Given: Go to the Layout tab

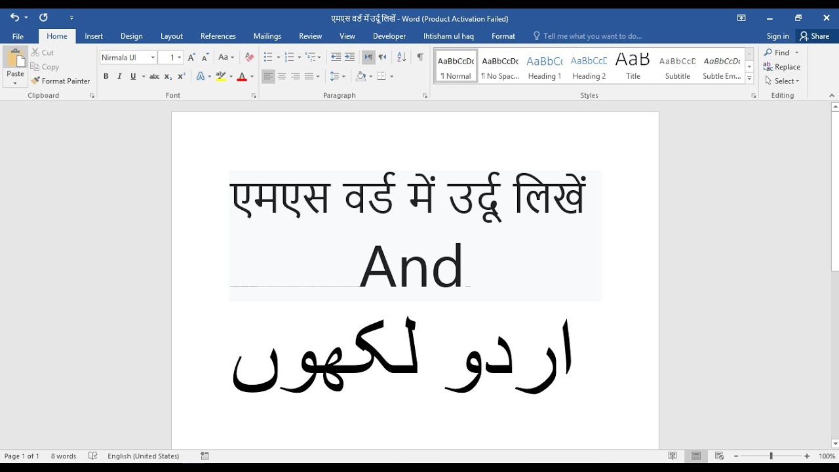Looking at the screenshot, I should [172, 36].
